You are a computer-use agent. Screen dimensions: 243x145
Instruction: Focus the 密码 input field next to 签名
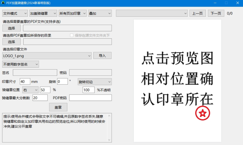(x=90, y=73)
